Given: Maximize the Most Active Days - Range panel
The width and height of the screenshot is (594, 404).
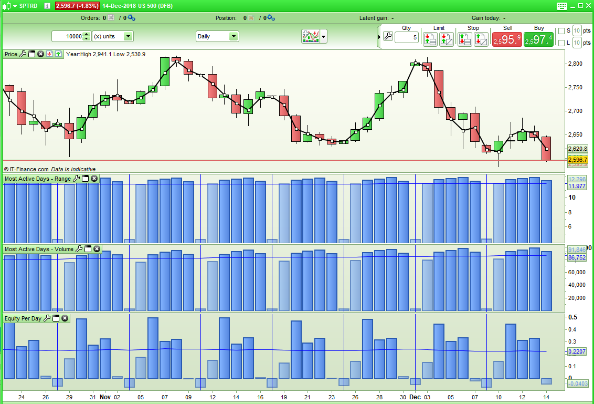Looking at the screenshot, I should [85, 178].
